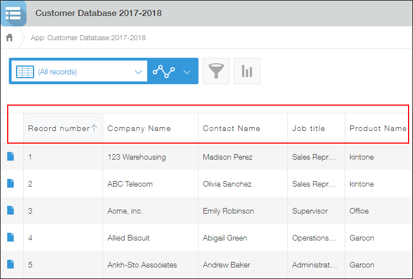Select the Job title column header

tap(309, 129)
